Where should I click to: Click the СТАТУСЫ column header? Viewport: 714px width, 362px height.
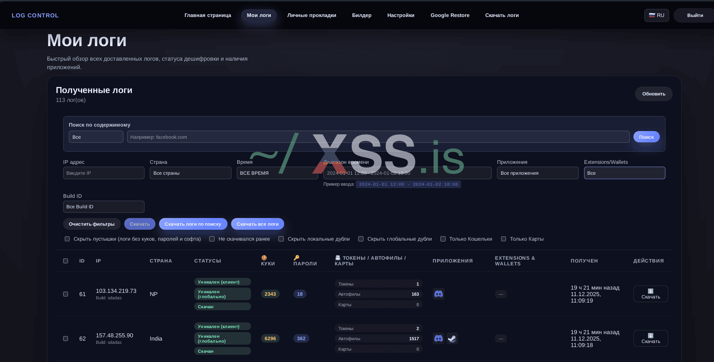coord(208,261)
